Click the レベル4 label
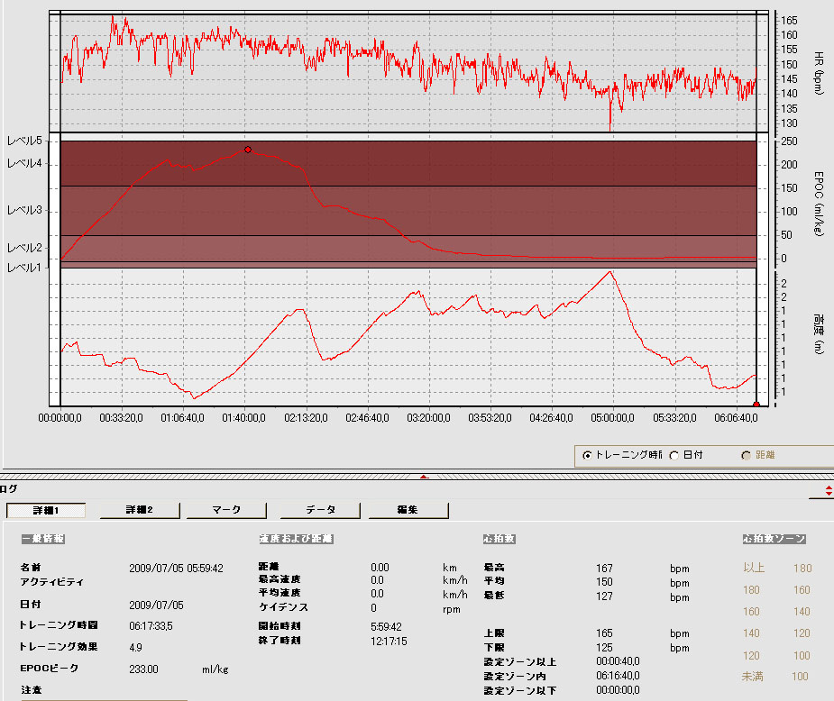Image resolution: width=834 pixels, height=701 pixels. pyautogui.click(x=24, y=163)
